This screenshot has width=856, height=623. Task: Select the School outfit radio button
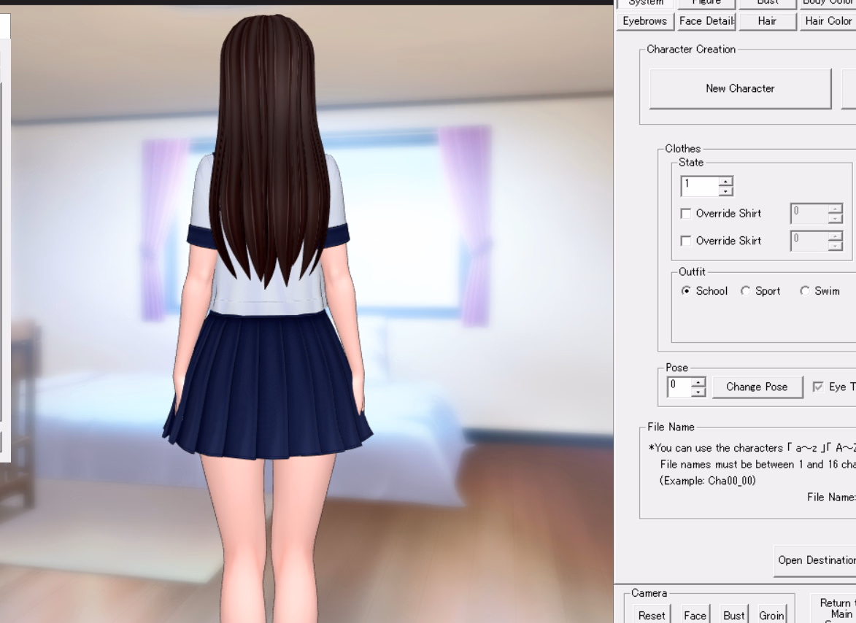coord(686,291)
